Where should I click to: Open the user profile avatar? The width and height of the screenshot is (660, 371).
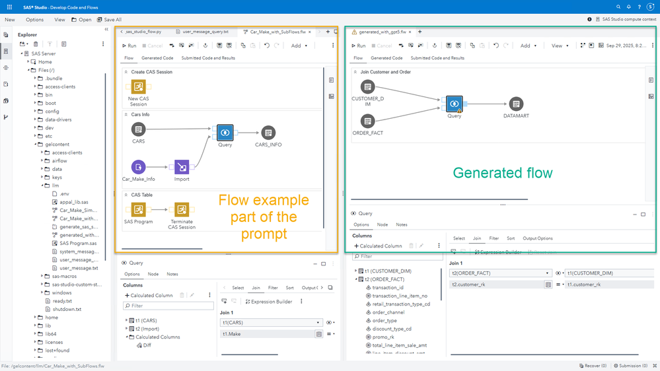[650, 7]
